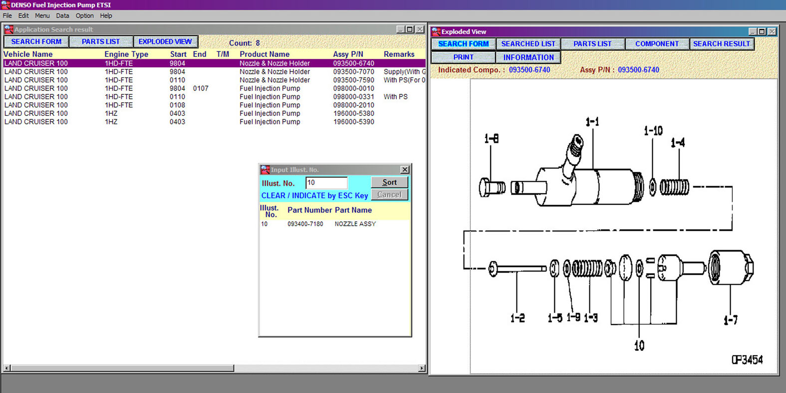This screenshot has width=786, height=393.
Task: Open the File menu
Action: point(7,15)
